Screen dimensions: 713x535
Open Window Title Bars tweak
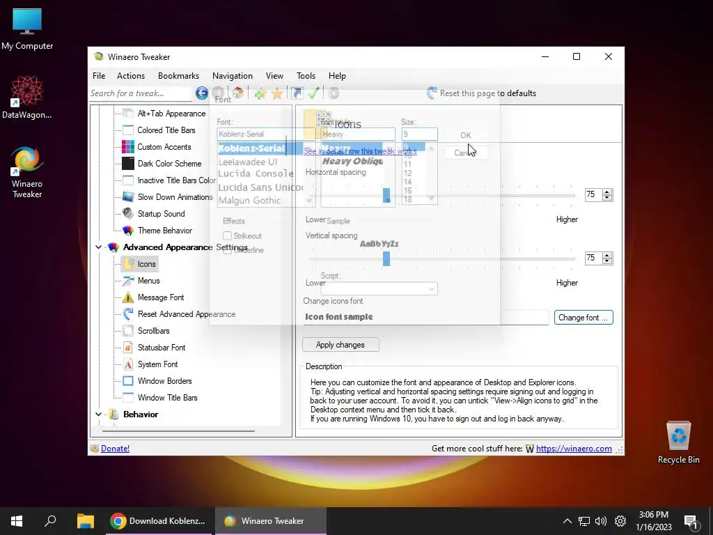click(167, 398)
